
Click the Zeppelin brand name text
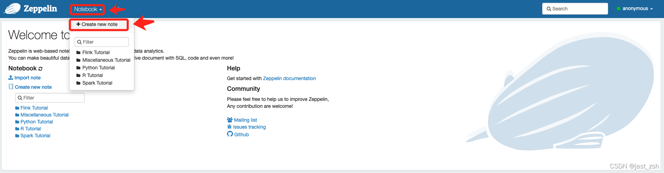click(x=40, y=9)
